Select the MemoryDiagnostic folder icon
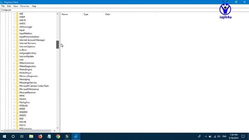 coord(17,76)
